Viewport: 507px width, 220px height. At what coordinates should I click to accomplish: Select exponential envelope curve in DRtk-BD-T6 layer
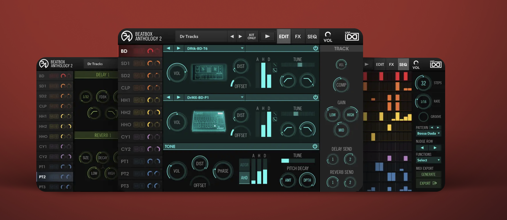click(275, 70)
